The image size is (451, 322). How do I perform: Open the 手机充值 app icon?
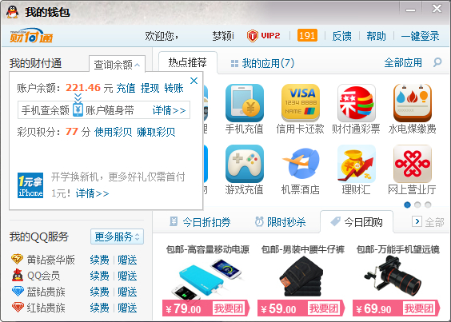(x=245, y=103)
